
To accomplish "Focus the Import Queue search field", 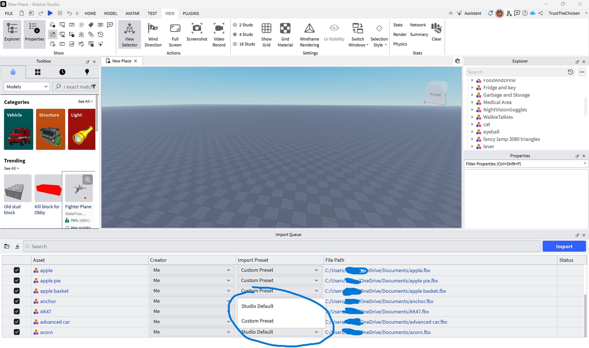I will pyautogui.click(x=282, y=246).
